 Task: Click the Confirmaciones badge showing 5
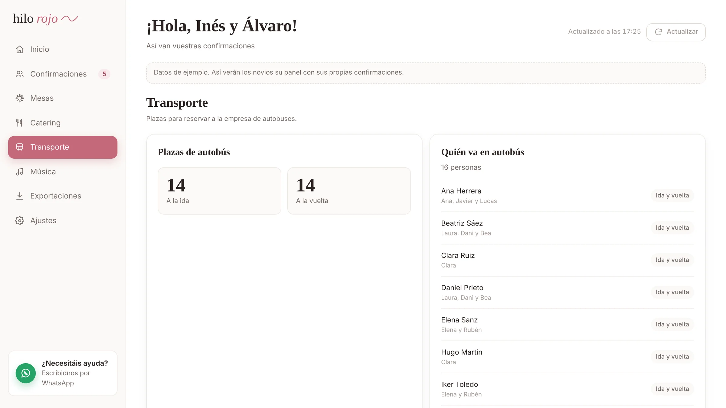tap(104, 74)
